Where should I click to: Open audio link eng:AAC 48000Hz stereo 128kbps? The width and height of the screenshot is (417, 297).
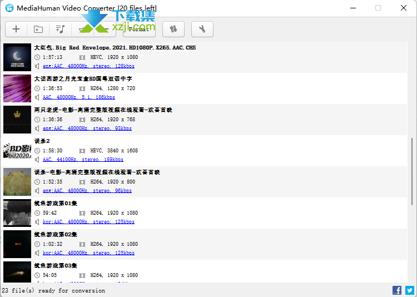coord(88,66)
